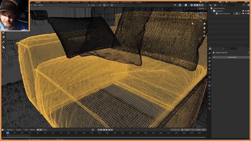This screenshot has height=141, width=251.
Task: Open the Texture properties tab icon
Action: [x=209, y=108]
